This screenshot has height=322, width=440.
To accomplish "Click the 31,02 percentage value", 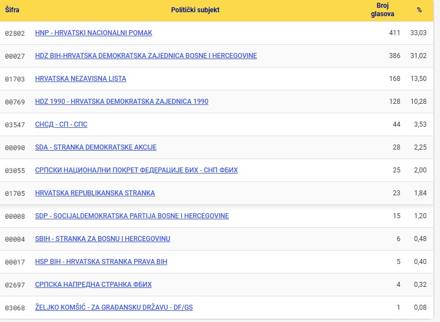I will (x=418, y=56).
